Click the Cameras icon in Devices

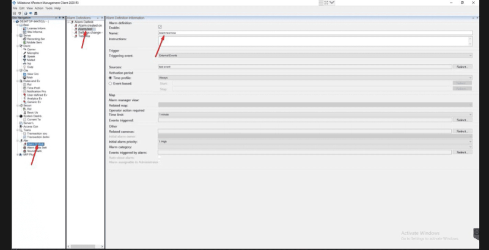[x=24, y=50]
